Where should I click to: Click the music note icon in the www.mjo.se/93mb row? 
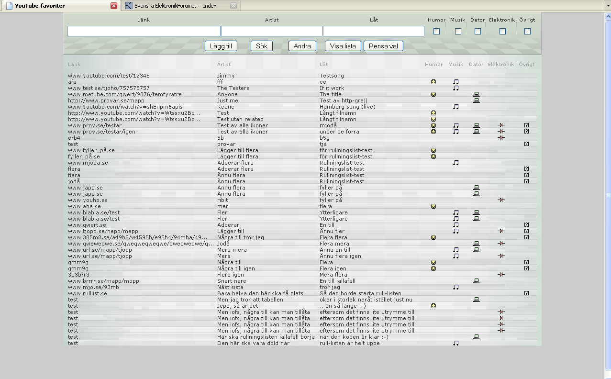coord(456,287)
